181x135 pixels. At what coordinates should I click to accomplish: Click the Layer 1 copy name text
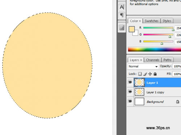[x=155, y=92]
